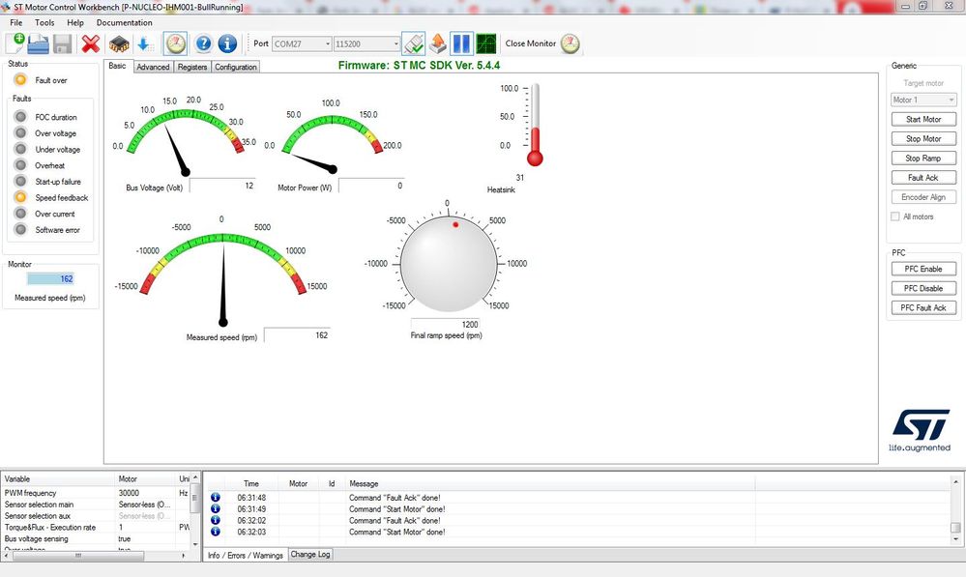This screenshot has width=966, height=577.
Task: Click the Save floppy disk icon
Action: (x=62, y=43)
